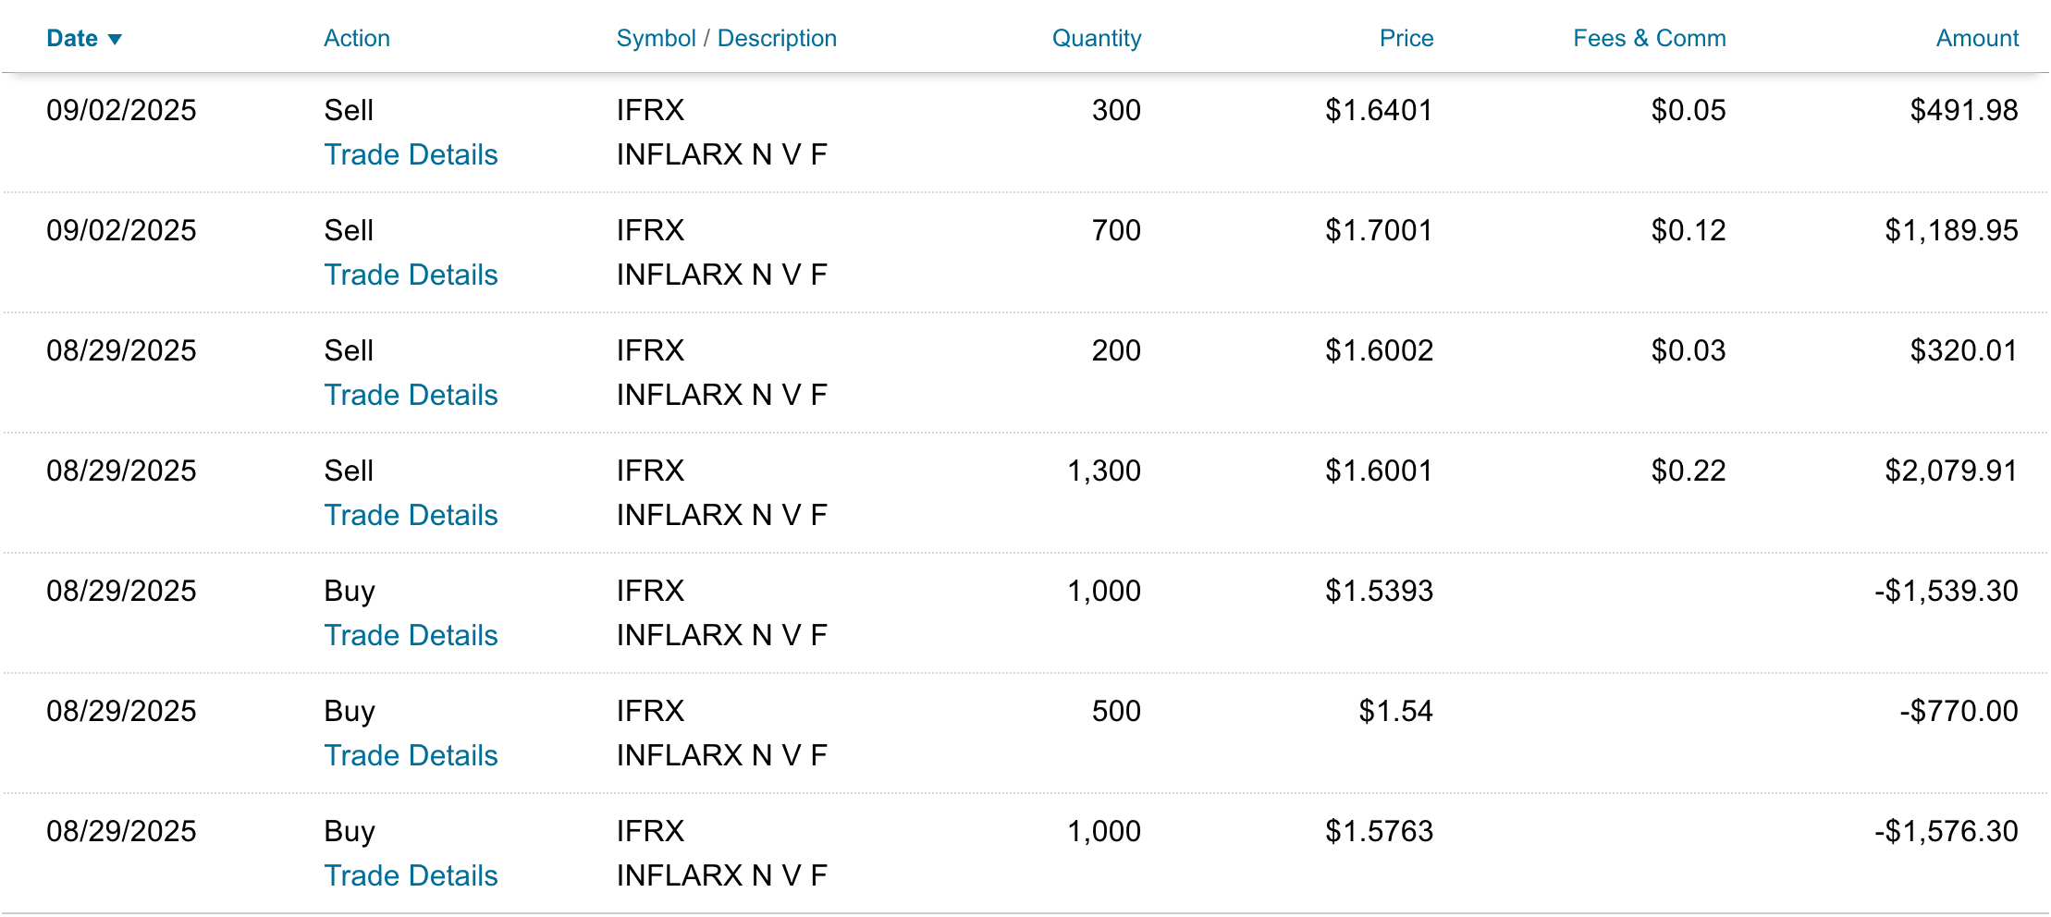Sort by Fees & Comm header

[x=1649, y=39]
